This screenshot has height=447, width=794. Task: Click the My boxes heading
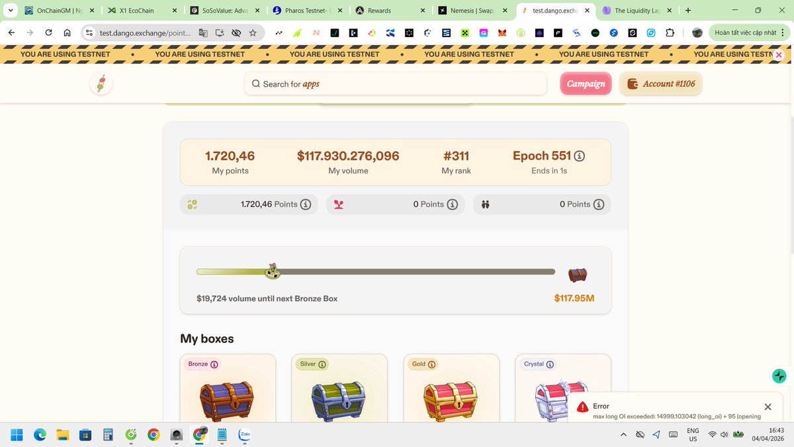point(207,339)
